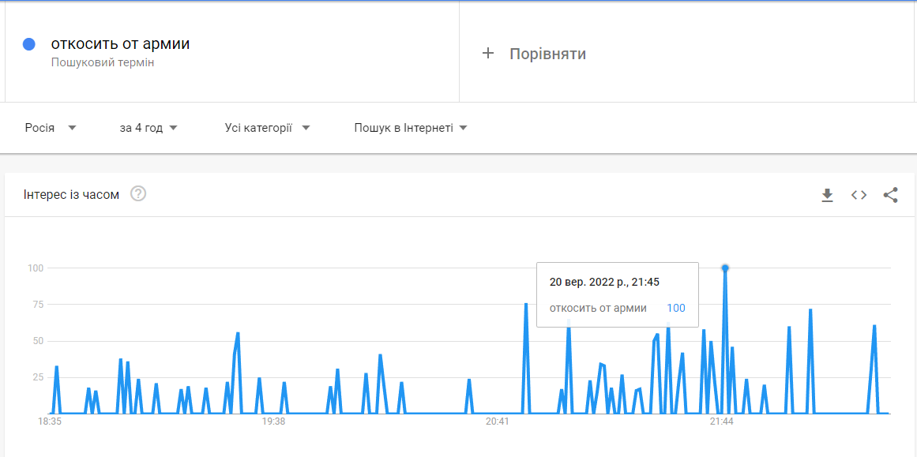
Task: Click the share icon for the chart
Action: click(x=890, y=195)
